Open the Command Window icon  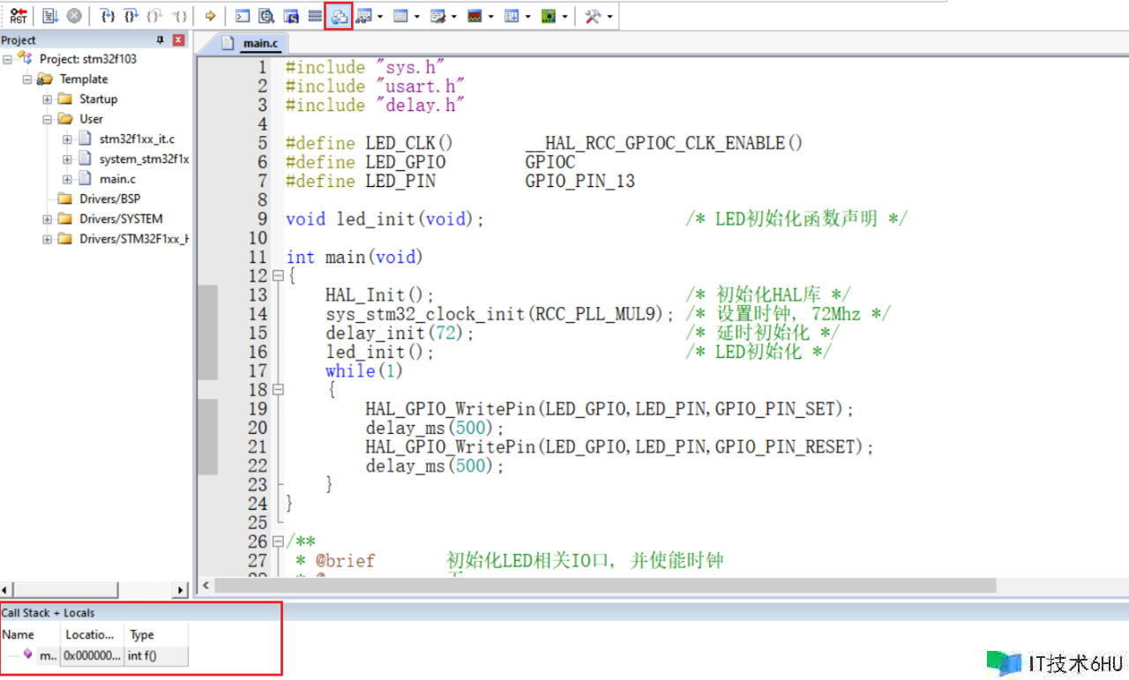[243, 16]
